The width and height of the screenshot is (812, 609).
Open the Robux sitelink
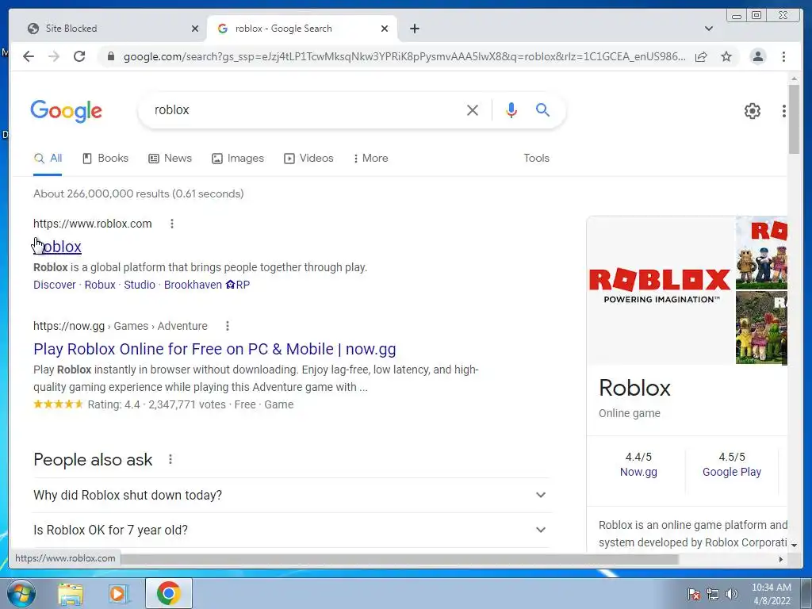click(x=100, y=285)
